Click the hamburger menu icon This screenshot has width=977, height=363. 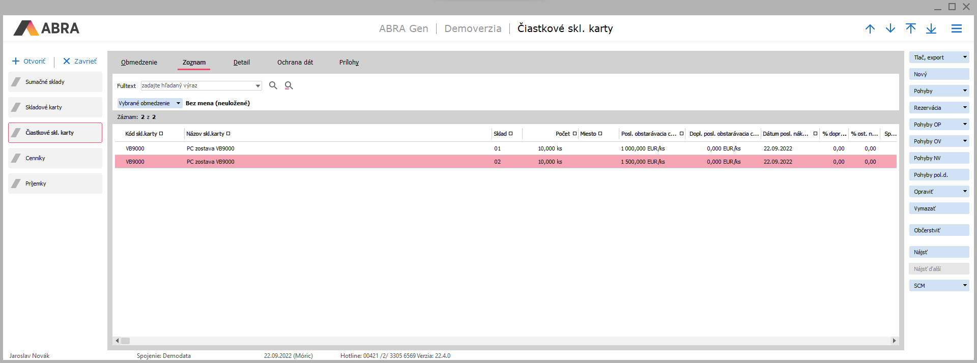click(x=956, y=29)
